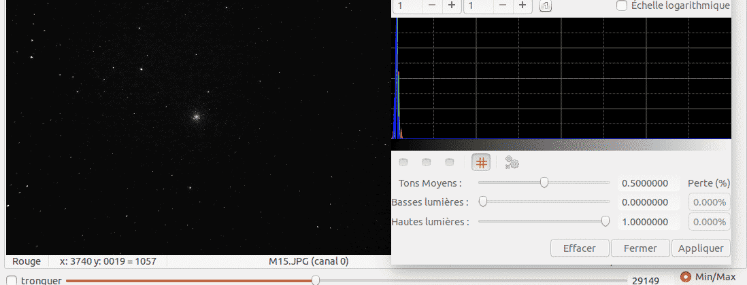
Task: Click the 29149 slider value
Action: click(x=646, y=281)
